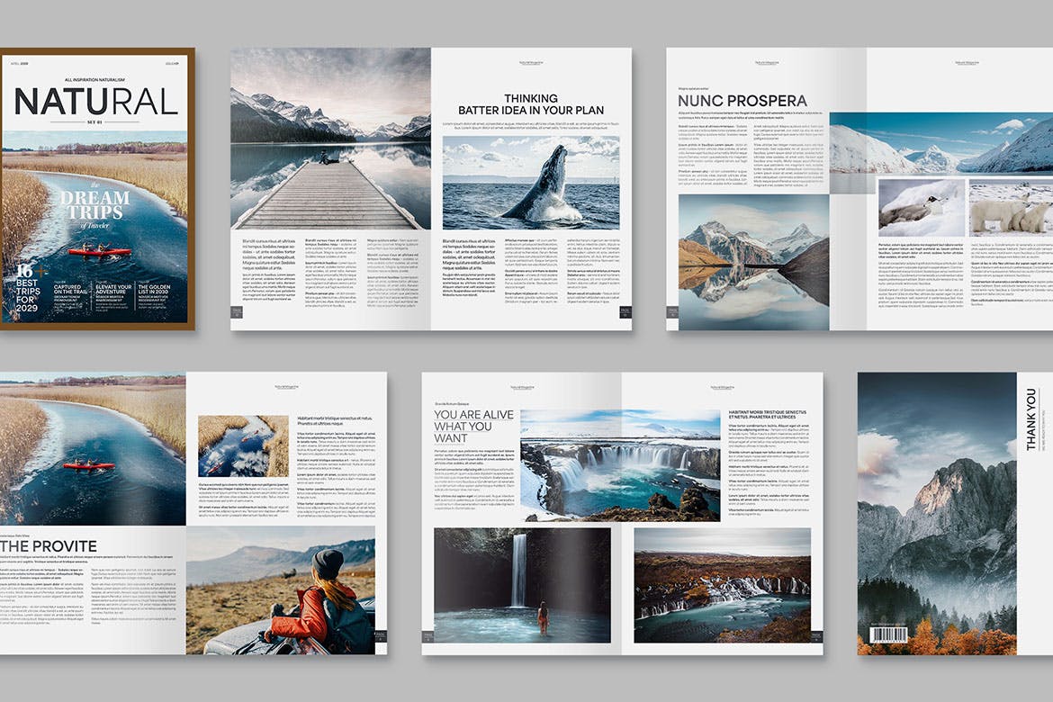Click the barcode on the back cover
The width and height of the screenshot is (1053, 702).
[892, 635]
